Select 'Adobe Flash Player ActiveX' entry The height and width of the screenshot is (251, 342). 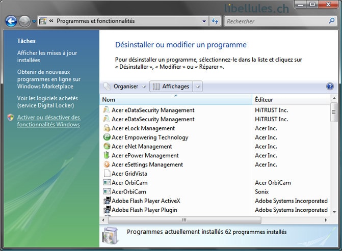pos(146,201)
